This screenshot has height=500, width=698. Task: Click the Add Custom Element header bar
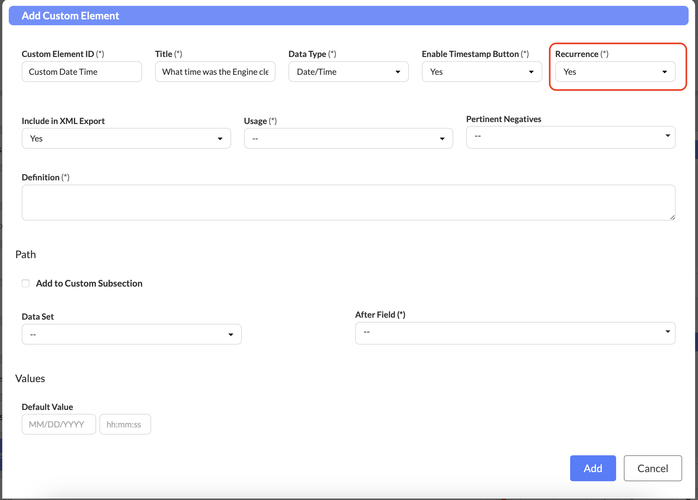(348, 16)
